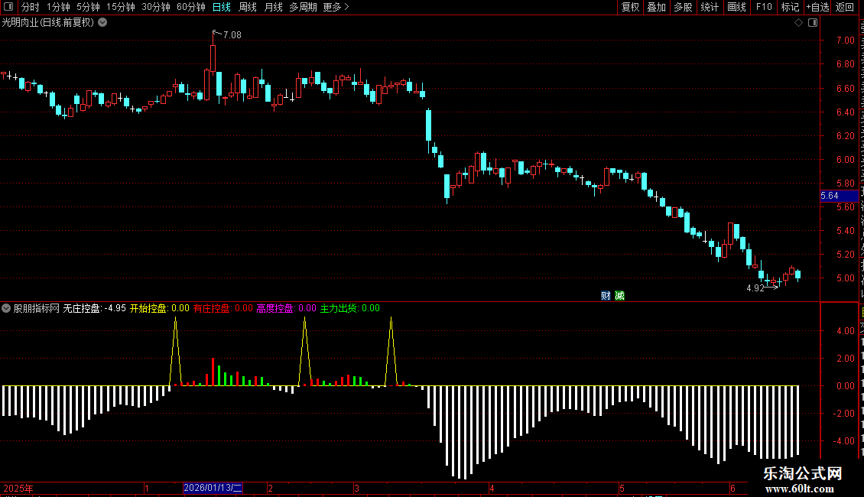The height and width of the screenshot is (497, 864).
Task: Switch to 周线 weekly chart
Action: [x=248, y=7]
